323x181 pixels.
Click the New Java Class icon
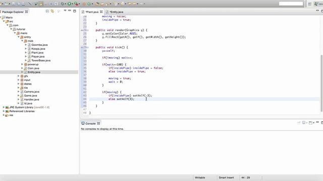coord(89,4)
